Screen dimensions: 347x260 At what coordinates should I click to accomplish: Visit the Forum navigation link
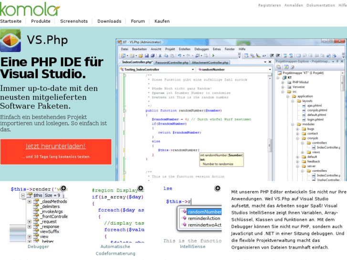click(137, 21)
